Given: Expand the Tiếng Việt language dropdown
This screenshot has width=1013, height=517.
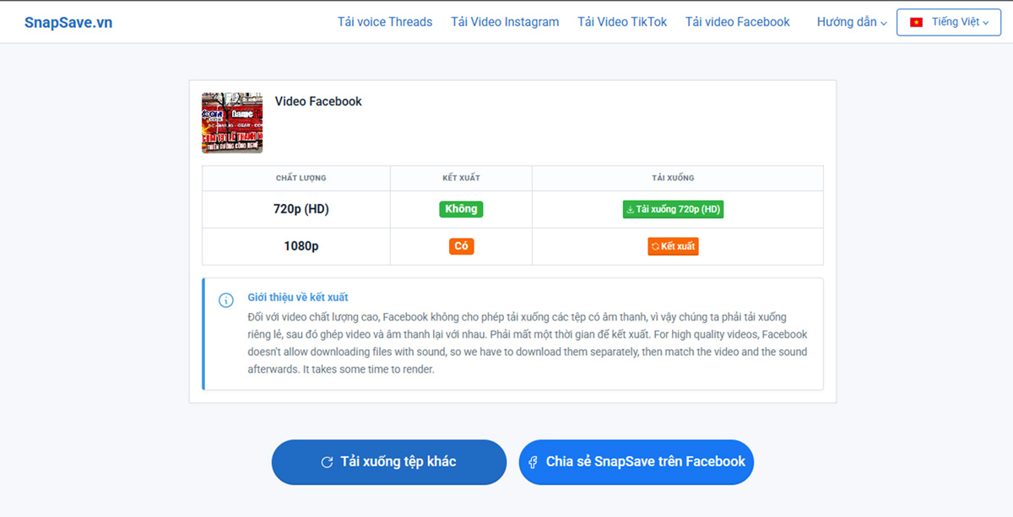Looking at the screenshot, I should (948, 22).
